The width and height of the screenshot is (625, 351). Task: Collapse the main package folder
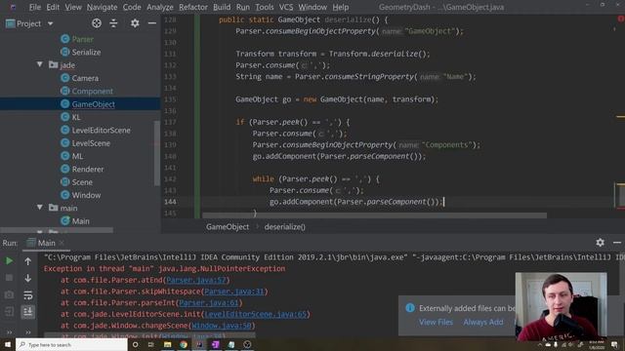click(40, 208)
